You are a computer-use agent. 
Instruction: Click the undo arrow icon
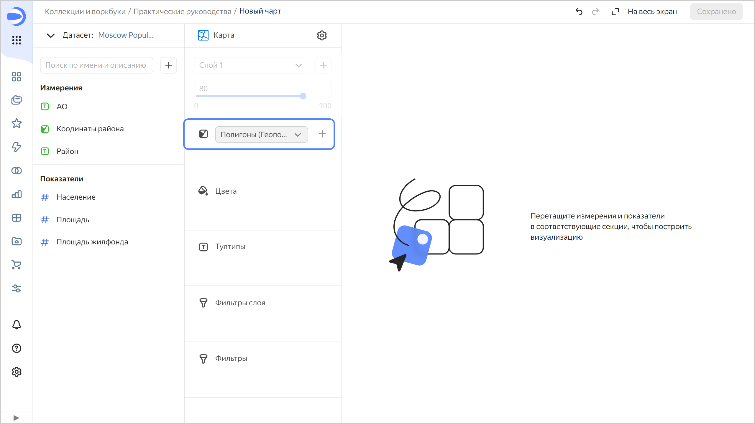tap(579, 12)
